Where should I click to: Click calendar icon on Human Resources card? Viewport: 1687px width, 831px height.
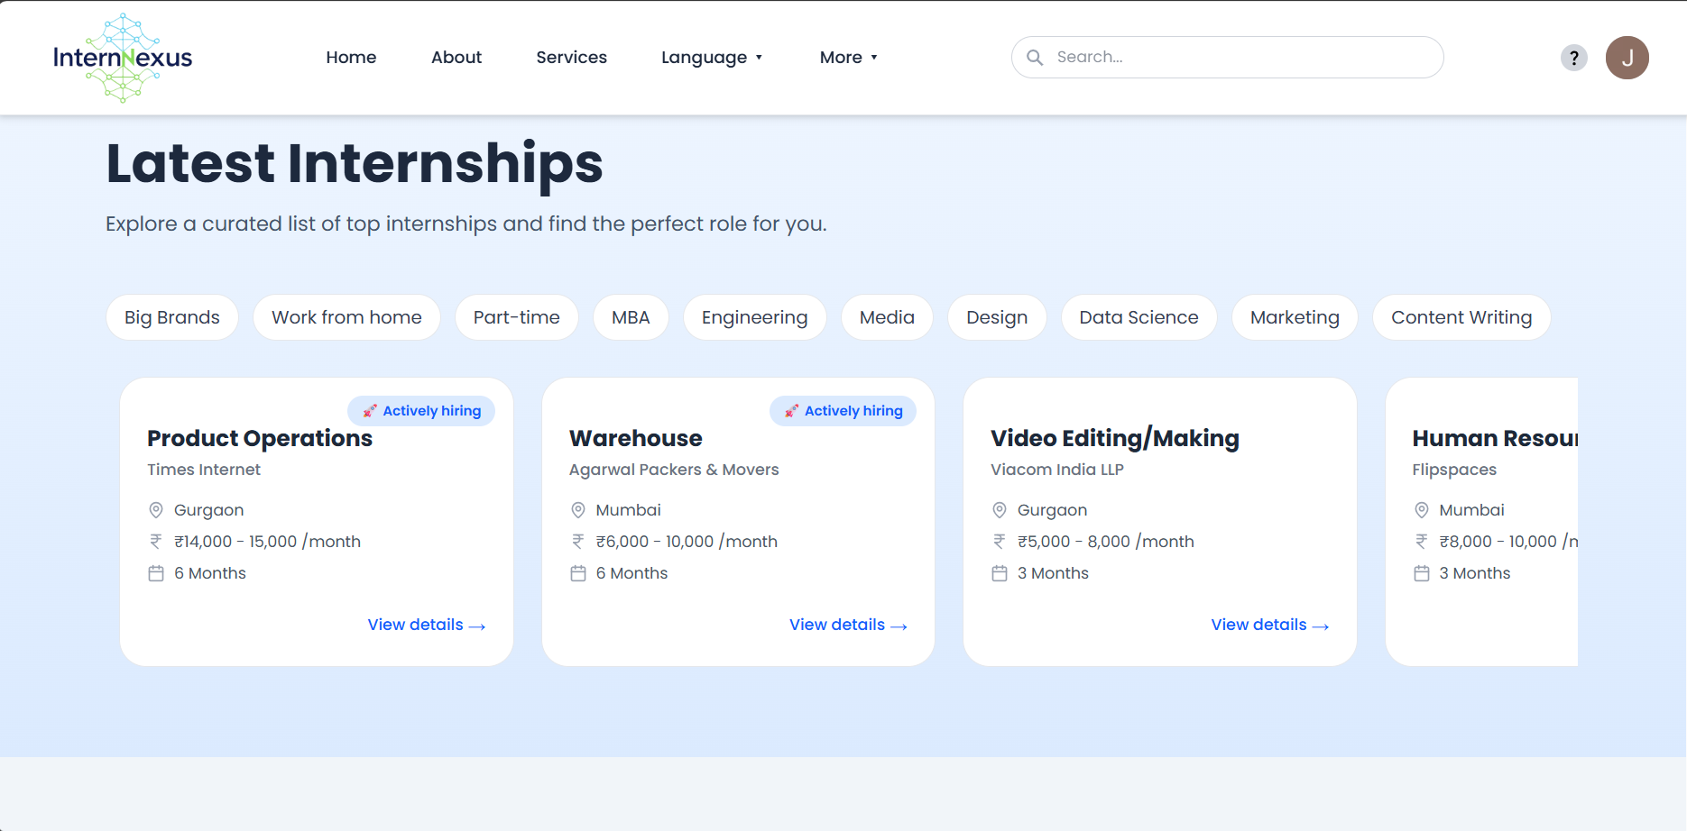click(x=1422, y=573)
